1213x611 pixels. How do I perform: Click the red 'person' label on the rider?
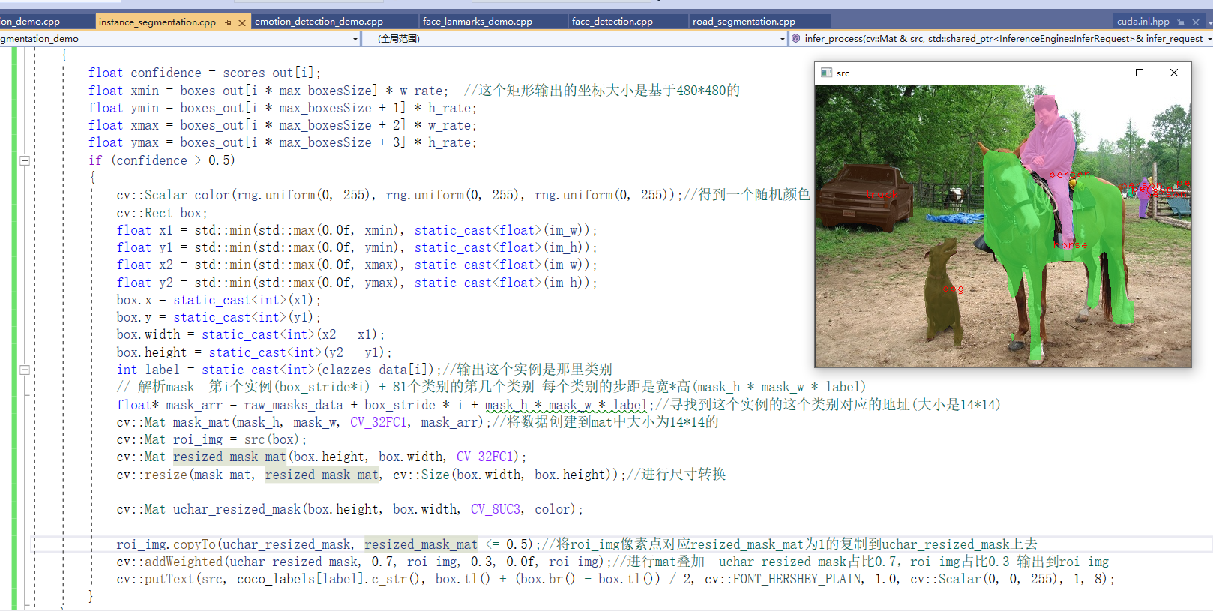1068,174
